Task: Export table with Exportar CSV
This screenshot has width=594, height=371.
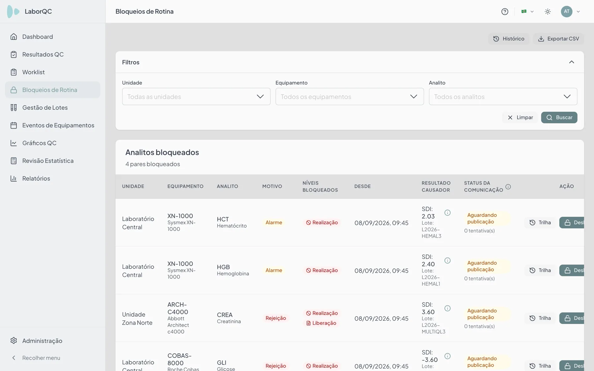Action: tap(558, 39)
